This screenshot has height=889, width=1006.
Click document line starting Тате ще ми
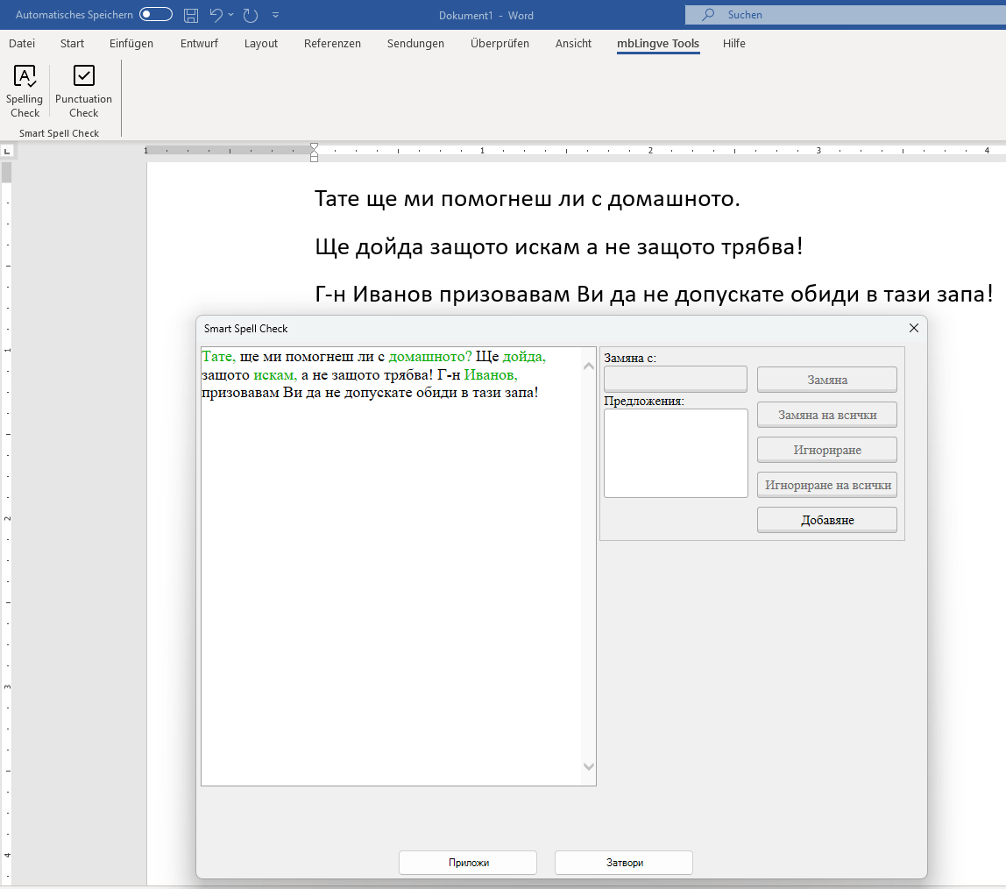[x=527, y=198]
